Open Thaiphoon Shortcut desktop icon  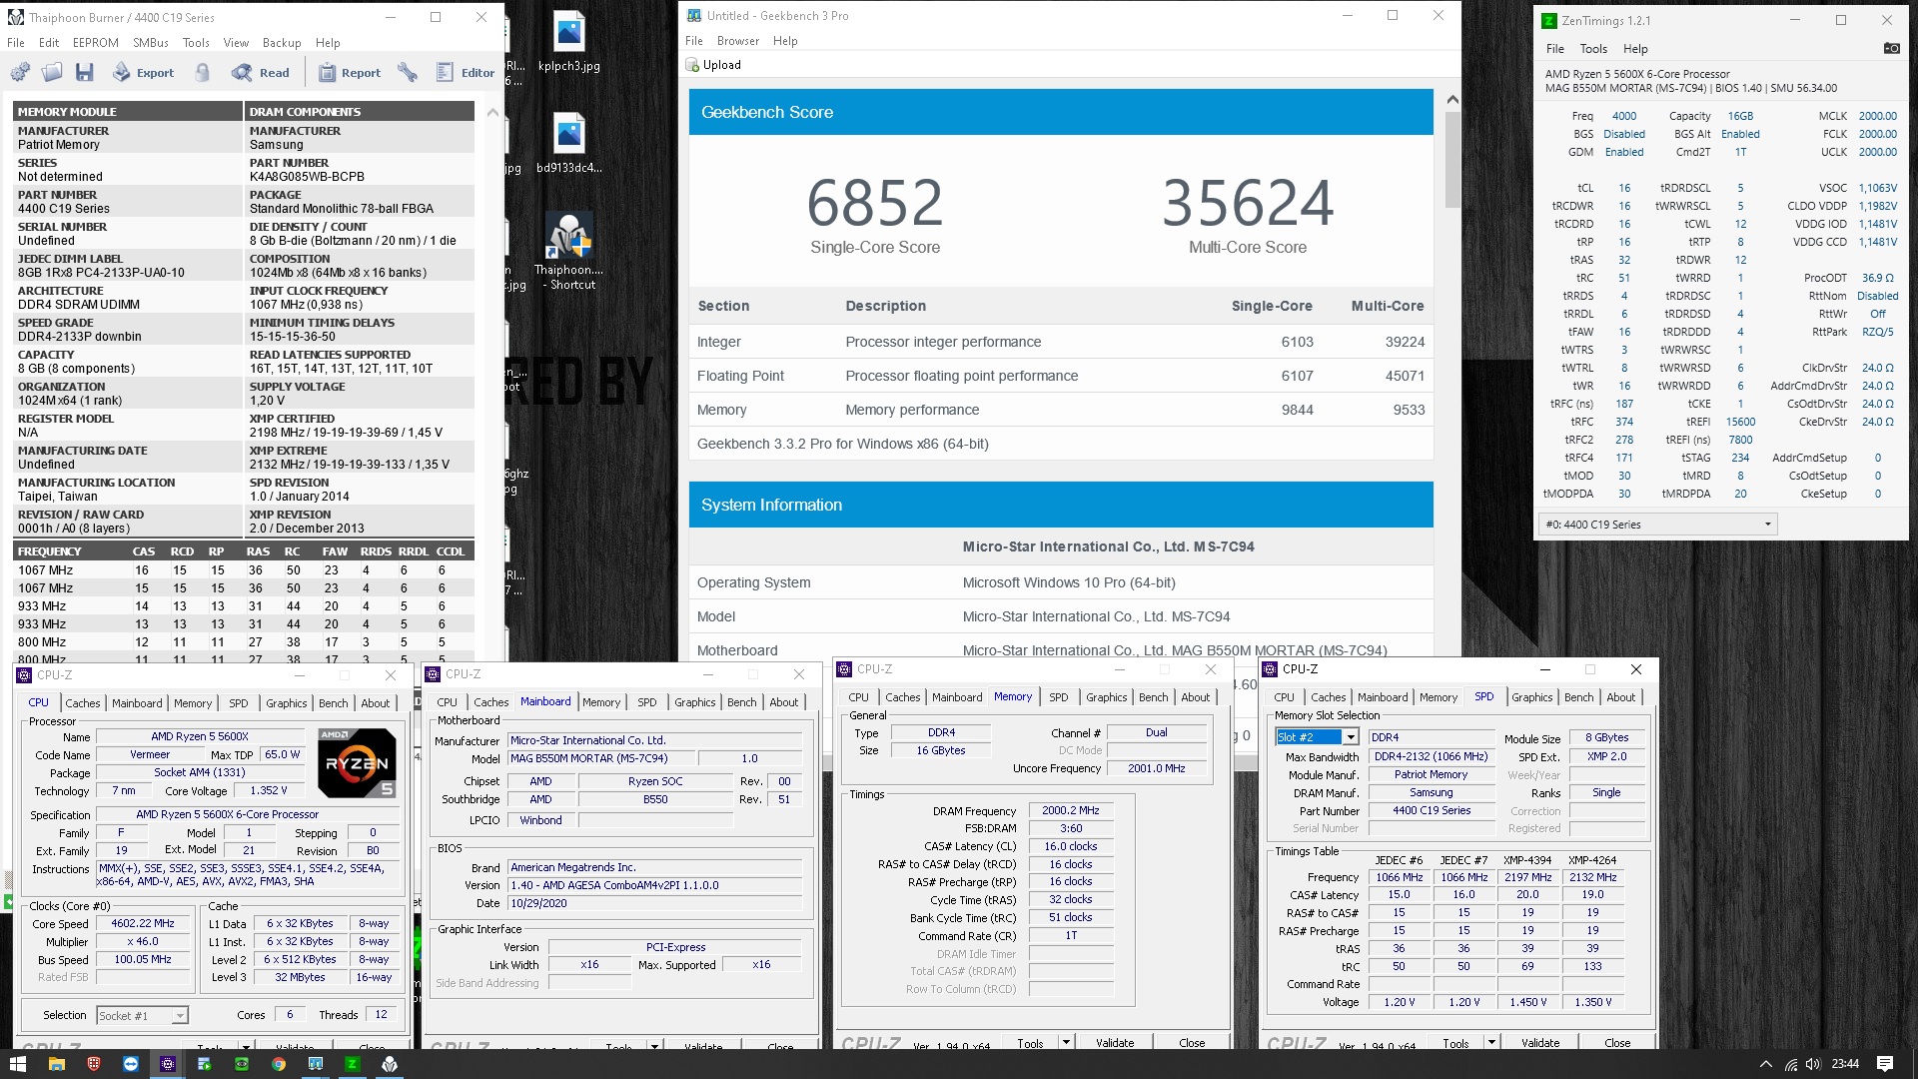[569, 252]
